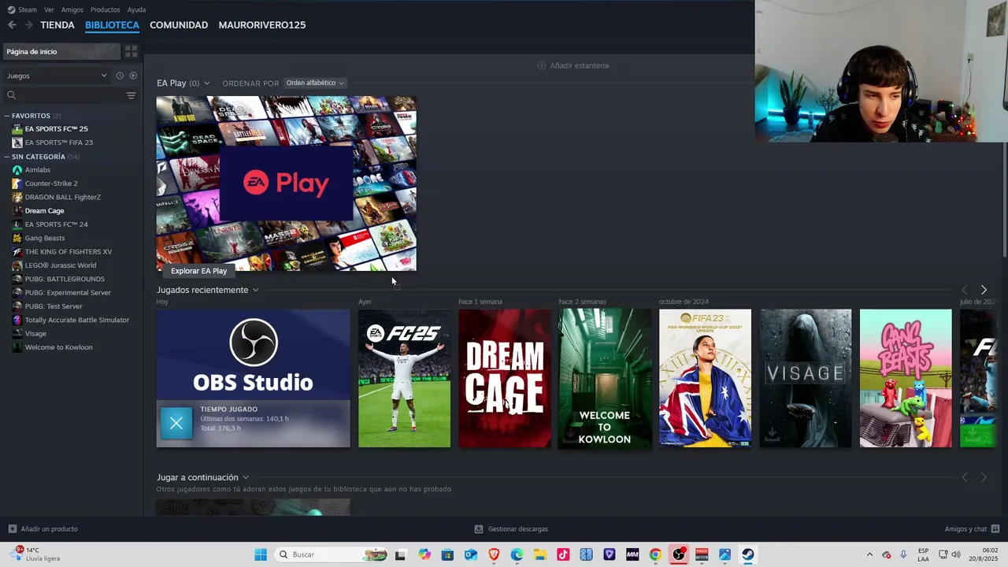Show ready-to-play games filter icon

133,76
